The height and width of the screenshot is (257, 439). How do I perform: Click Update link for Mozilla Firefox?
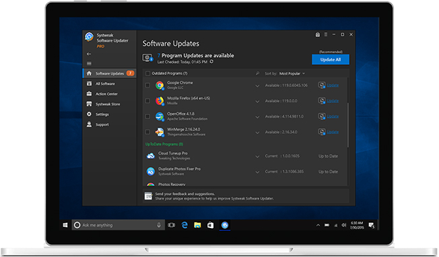click(x=333, y=101)
